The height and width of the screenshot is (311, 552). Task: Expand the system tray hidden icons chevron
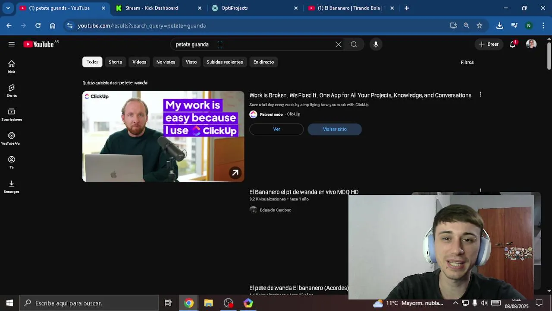(455, 303)
